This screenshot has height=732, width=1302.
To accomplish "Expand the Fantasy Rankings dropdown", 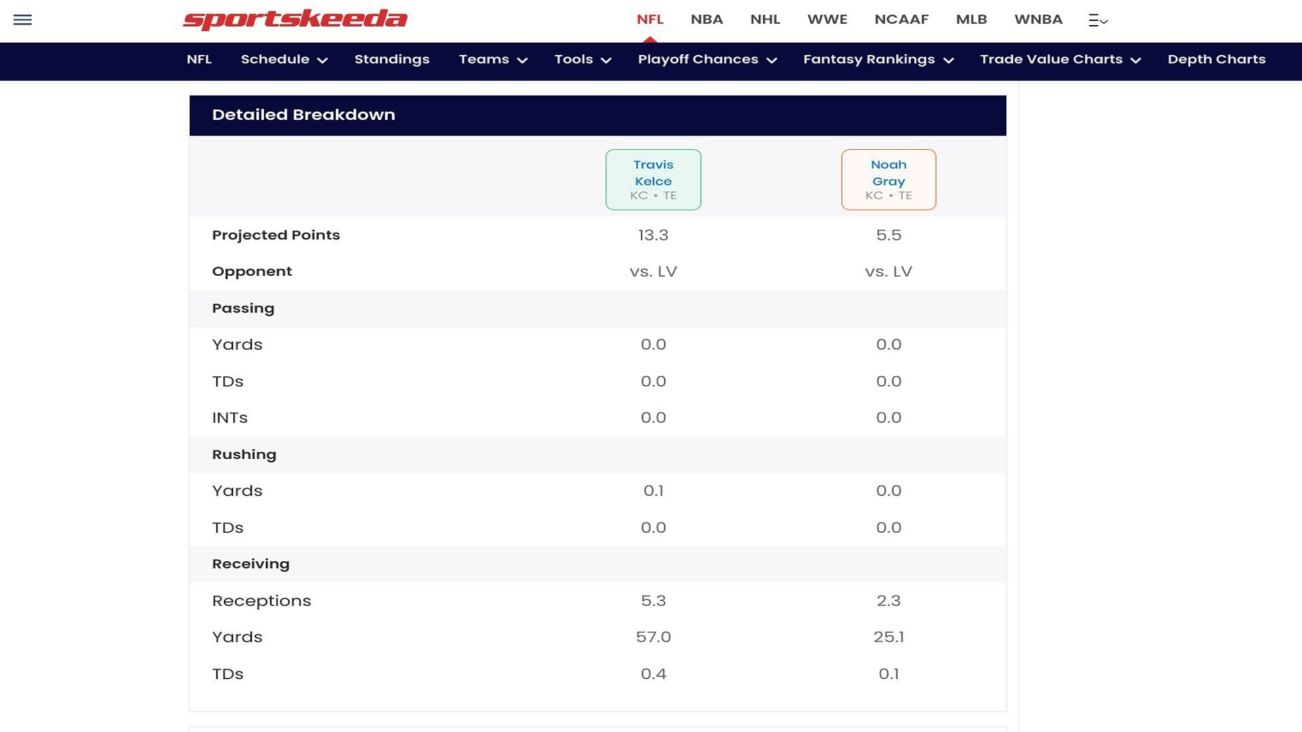I will click(x=879, y=60).
